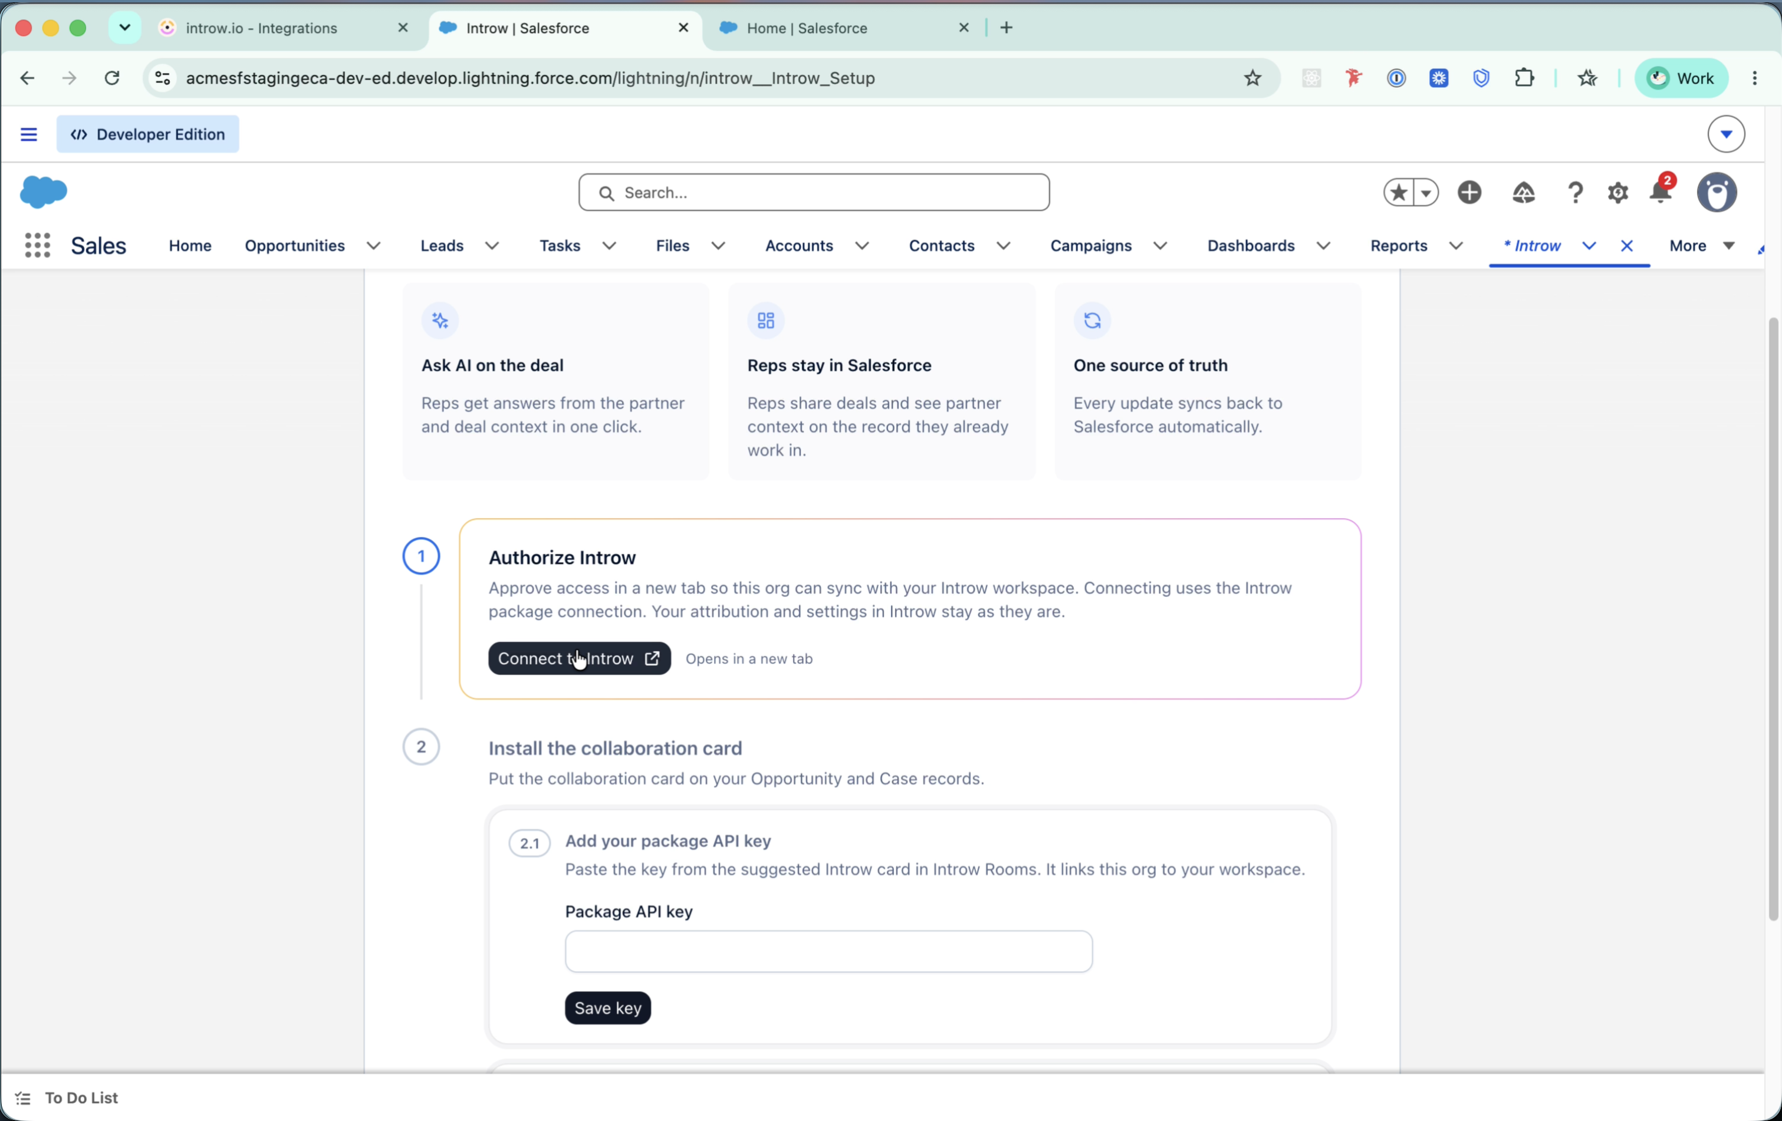Bookmark this page with the address bar star

[x=1252, y=78]
